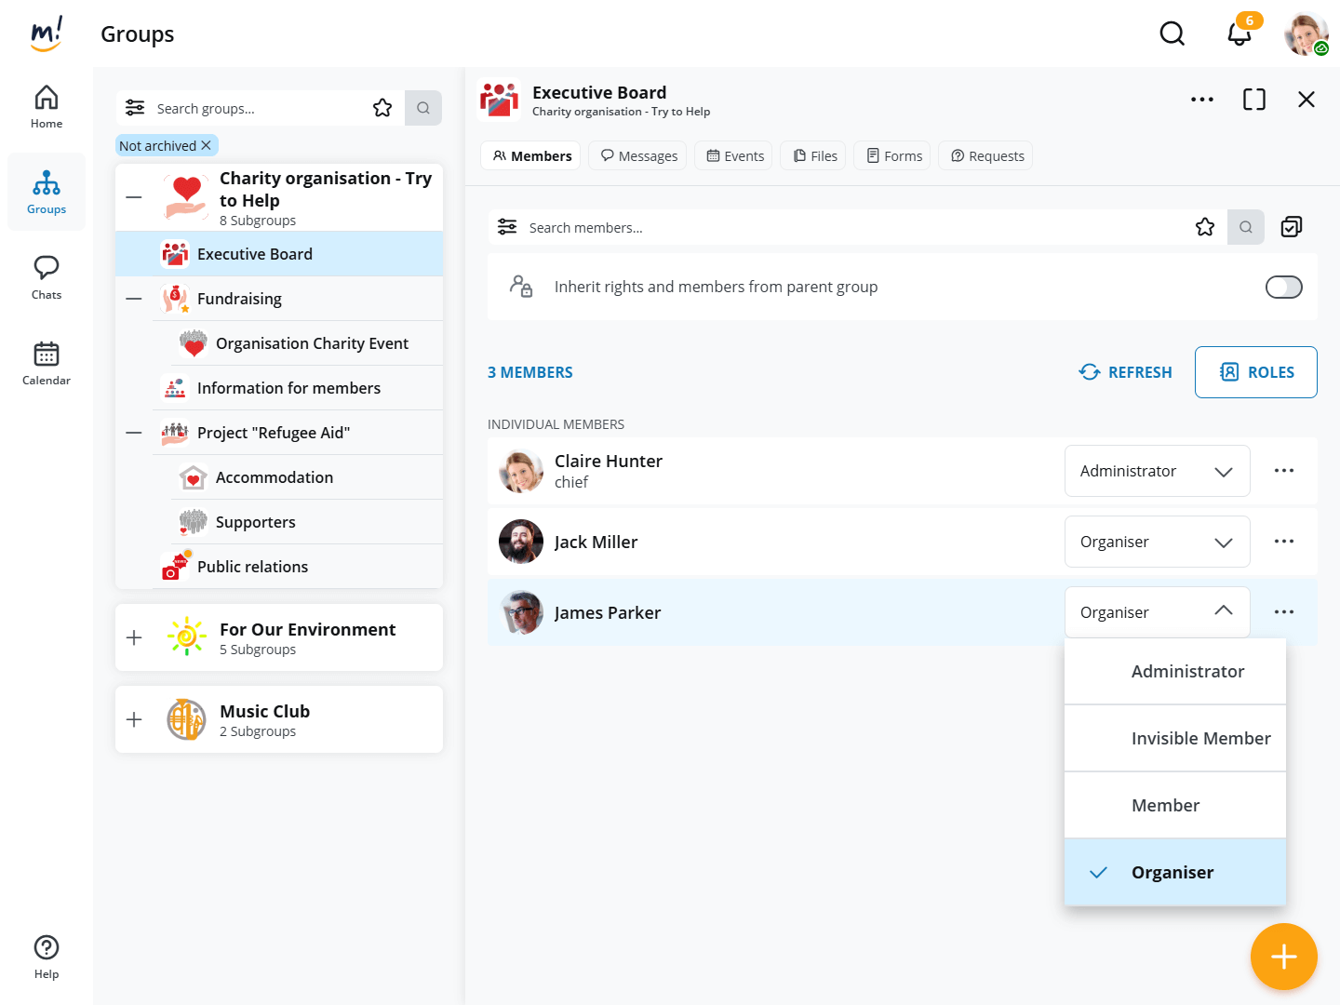The width and height of the screenshot is (1340, 1005).
Task: Collapse the Fundraising subgroup
Action: (134, 299)
